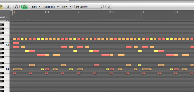Select the long orange C1 note at bar 3
194x92 pixels.
[x=147, y=69]
